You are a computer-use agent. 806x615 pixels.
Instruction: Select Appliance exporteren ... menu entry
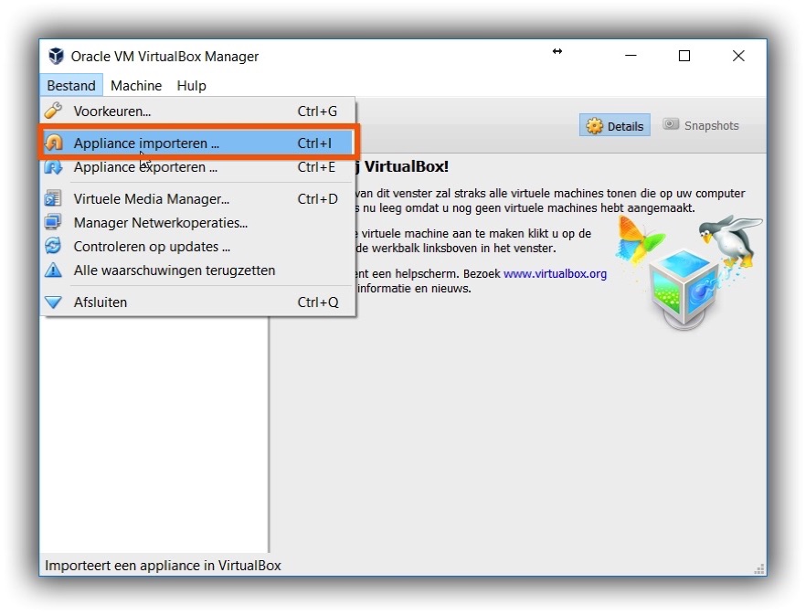[x=198, y=167]
